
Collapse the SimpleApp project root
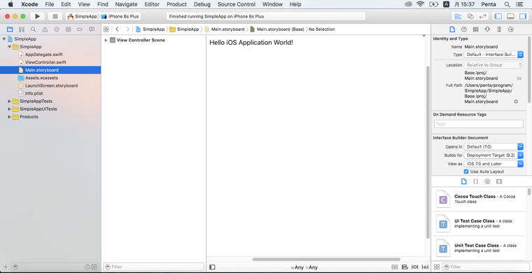3,39
